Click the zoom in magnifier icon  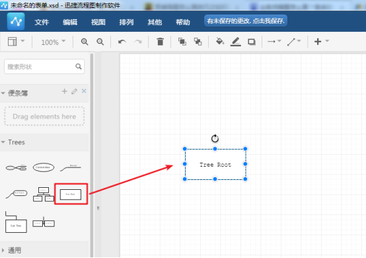point(85,42)
